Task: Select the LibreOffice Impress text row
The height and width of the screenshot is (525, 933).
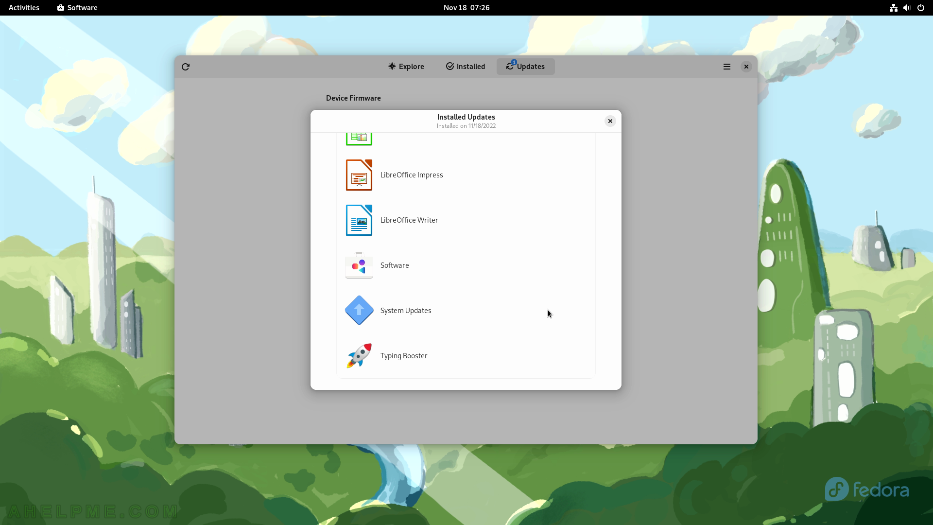Action: point(412,175)
